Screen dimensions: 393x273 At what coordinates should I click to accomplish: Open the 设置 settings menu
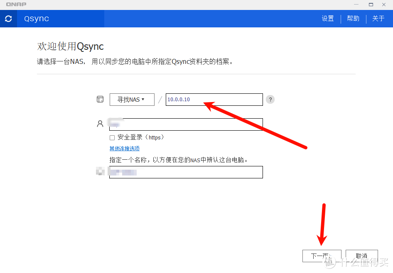click(x=328, y=18)
